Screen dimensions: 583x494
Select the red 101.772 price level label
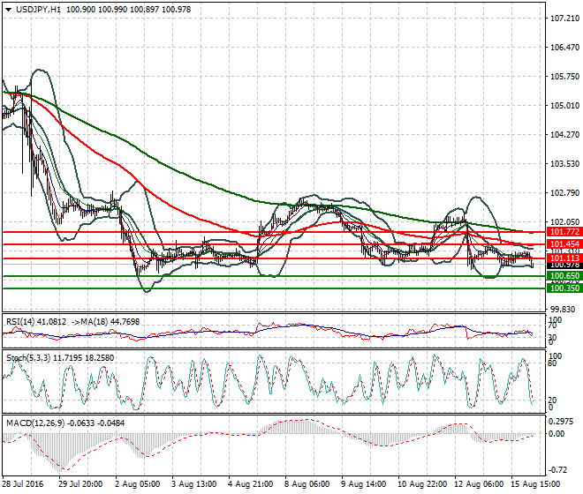click(563, 231)
